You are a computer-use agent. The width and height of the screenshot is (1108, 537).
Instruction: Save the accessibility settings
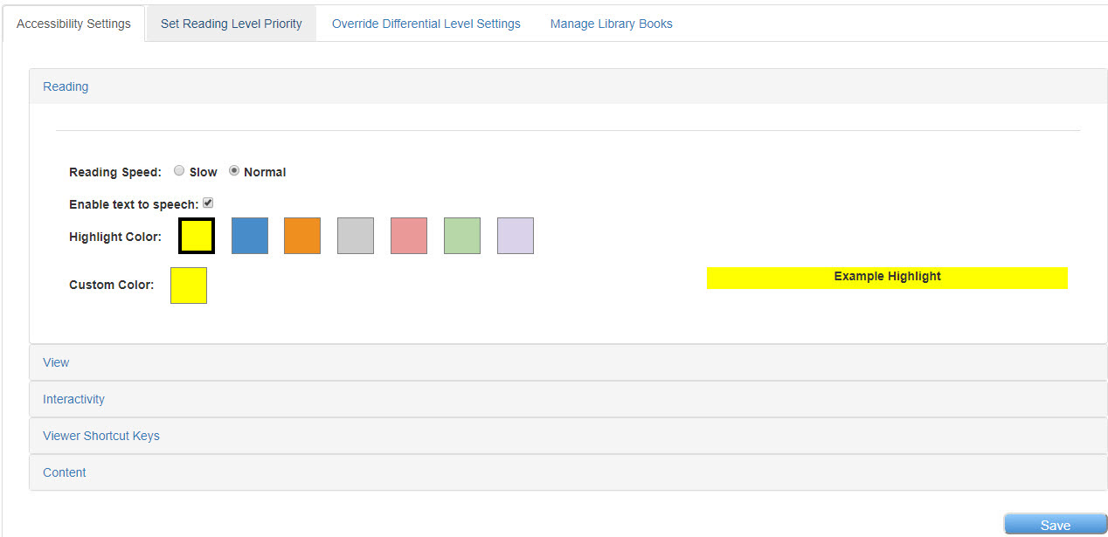pos(1056,525)
